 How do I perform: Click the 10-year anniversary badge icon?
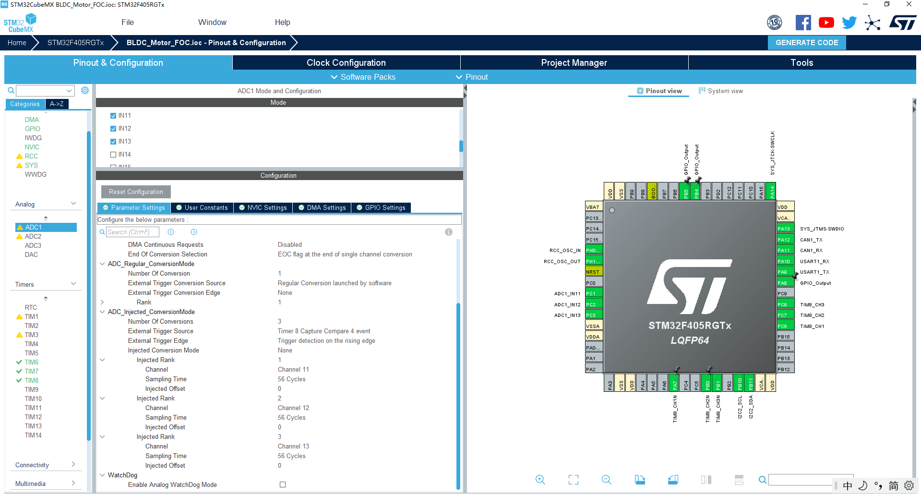click(x=775, y=23)
